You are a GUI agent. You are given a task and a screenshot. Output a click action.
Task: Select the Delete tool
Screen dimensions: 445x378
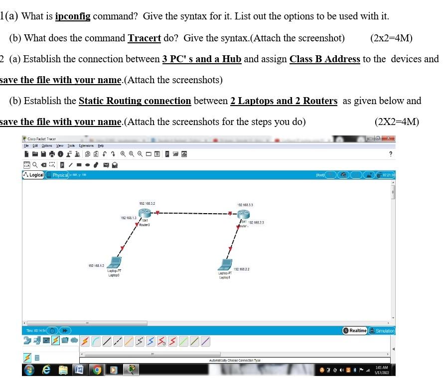coord(42,164)
